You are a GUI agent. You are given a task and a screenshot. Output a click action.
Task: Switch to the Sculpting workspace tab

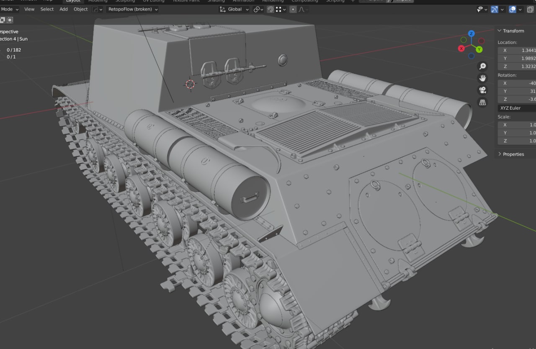[125, 1]
